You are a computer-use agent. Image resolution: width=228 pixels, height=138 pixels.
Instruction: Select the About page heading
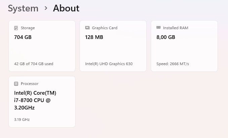point(66,8)
